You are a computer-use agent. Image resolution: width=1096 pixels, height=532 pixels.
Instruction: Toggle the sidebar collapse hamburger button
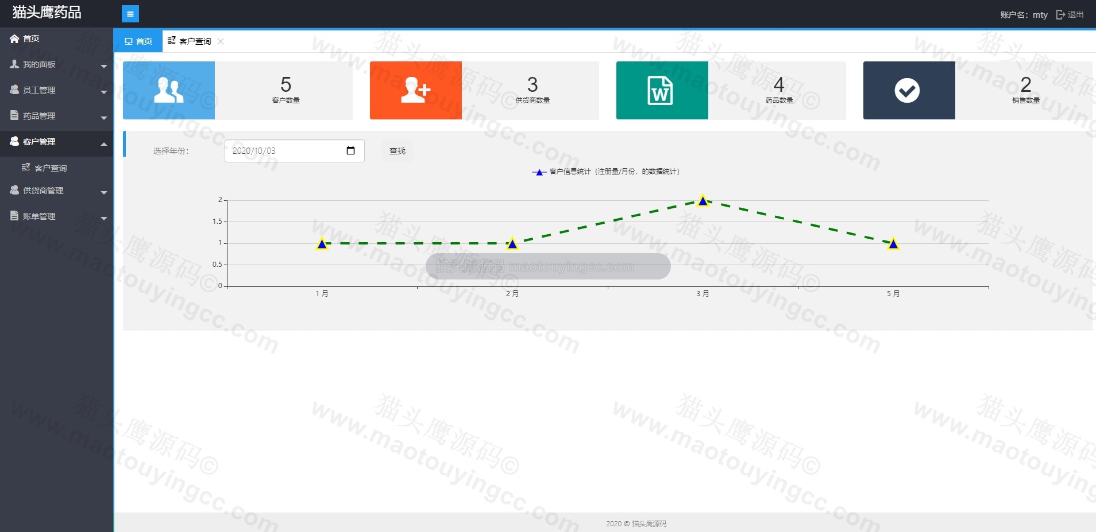click(130, 14)
